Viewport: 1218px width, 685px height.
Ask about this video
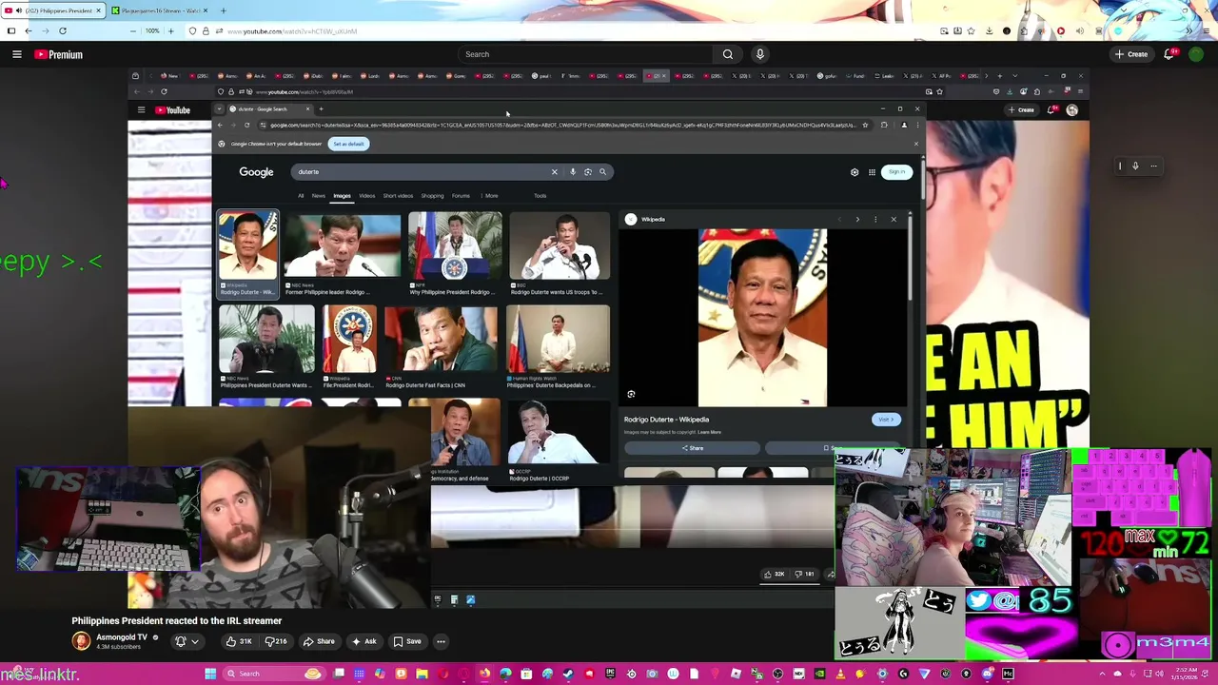pyautogui.click(x=364, y=641)
